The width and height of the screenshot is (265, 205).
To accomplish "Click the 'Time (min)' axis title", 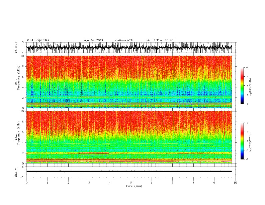I will point(134,186).
